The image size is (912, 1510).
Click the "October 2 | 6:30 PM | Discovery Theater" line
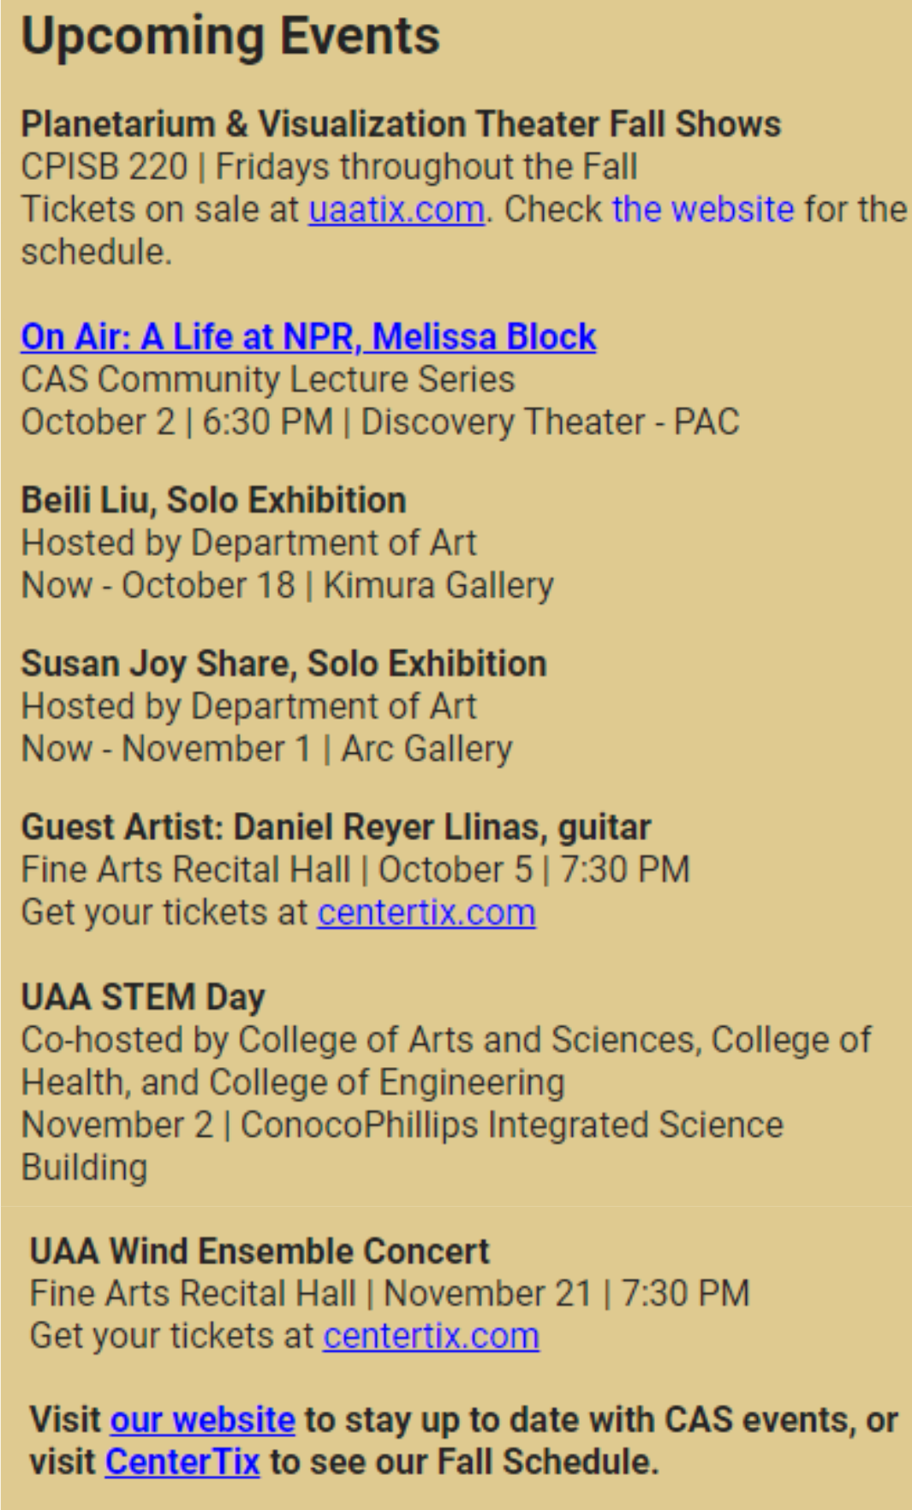(x=379, y=422)
